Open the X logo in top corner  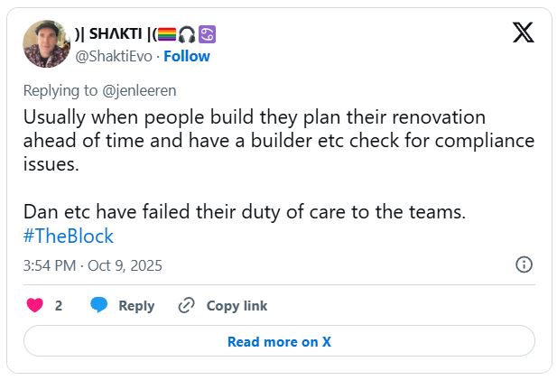[x=523, y=33]
